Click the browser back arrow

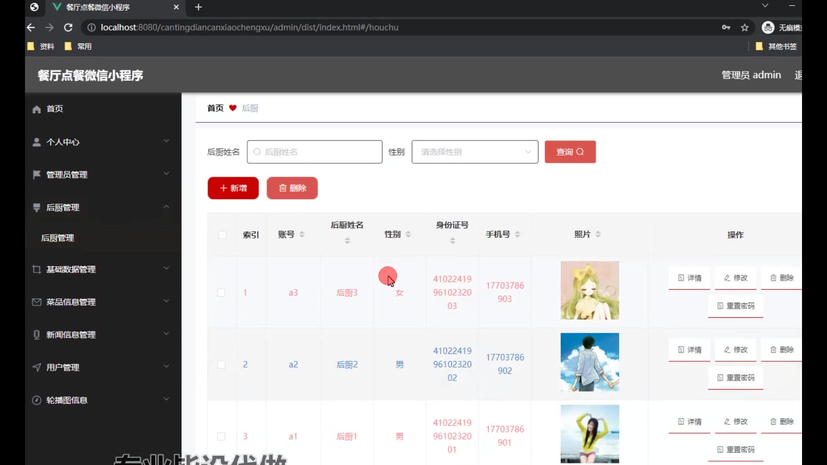pos(31,28)
